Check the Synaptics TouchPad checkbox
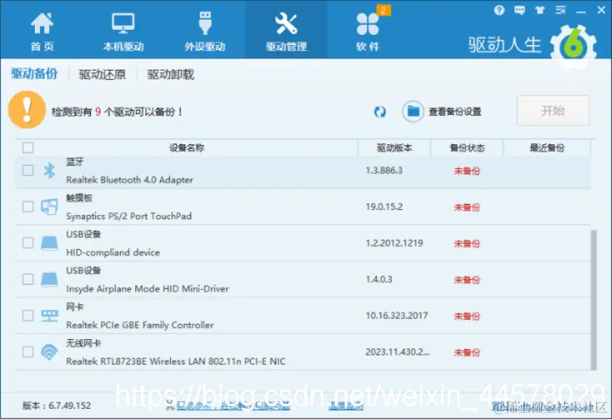 pos(28,206)
